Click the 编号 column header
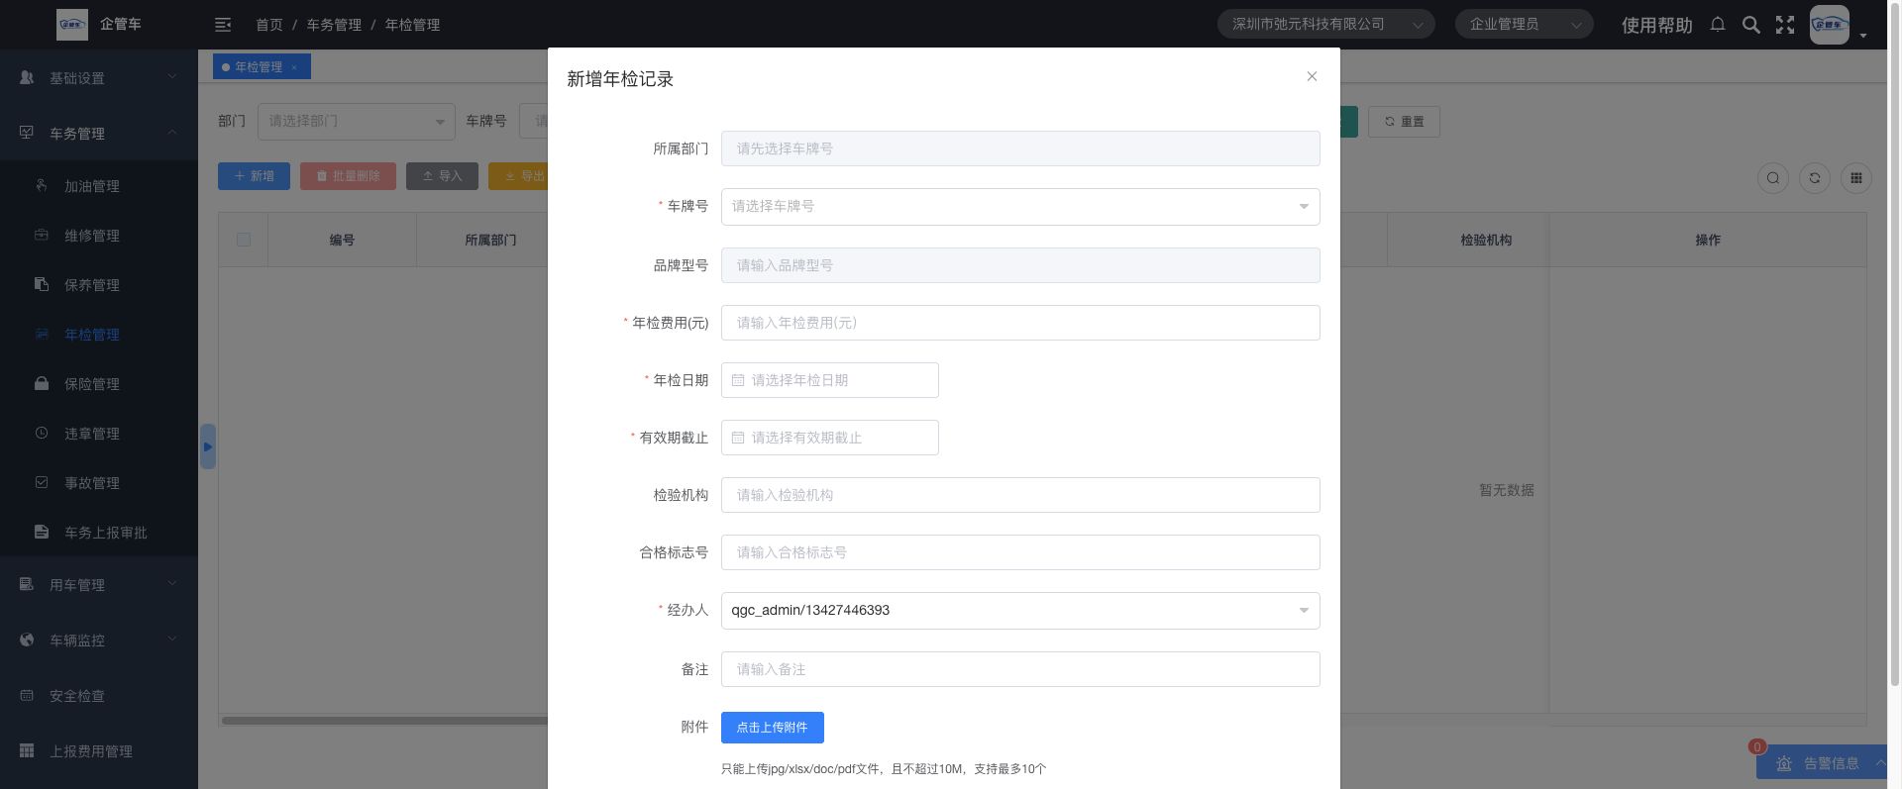Screen dimensions: 1902x789 (x=342, y=240)
